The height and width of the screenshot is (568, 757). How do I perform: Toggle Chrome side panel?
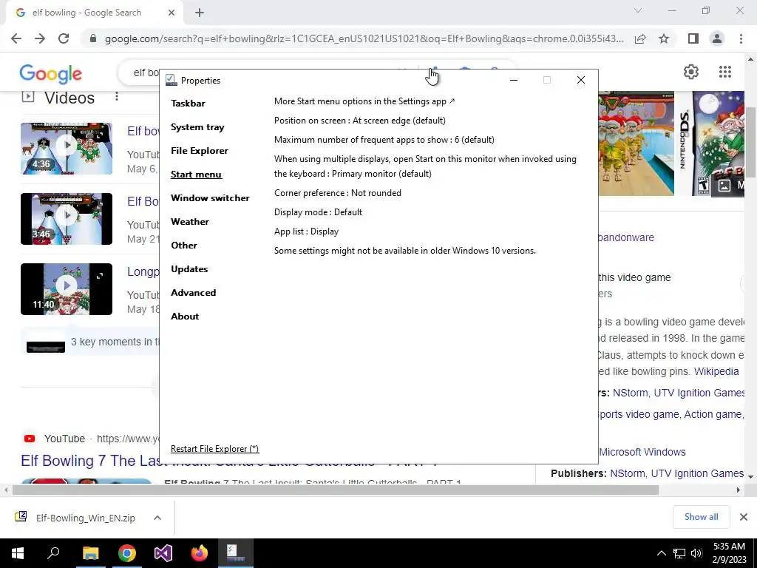coord(693,38)
